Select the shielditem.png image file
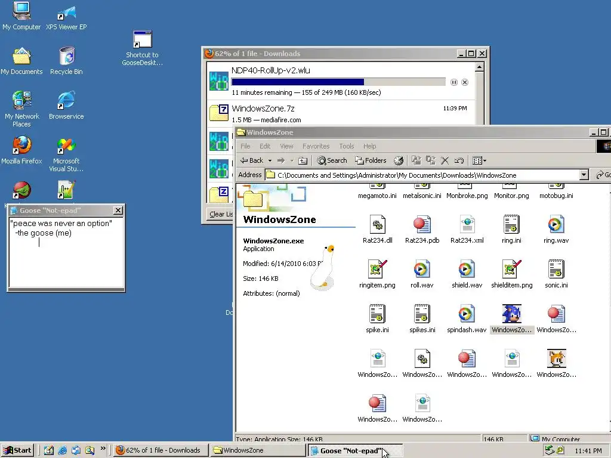This screenshot has width=611, height=458. (511, 269)
